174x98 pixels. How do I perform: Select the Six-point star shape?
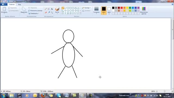pos(70,13)
